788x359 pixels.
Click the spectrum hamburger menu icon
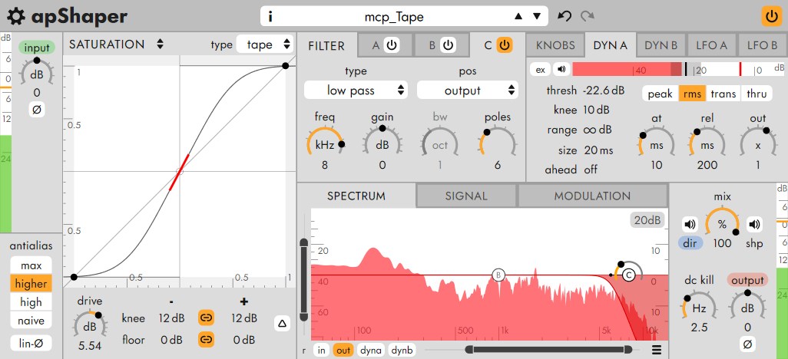coord(657,351)
